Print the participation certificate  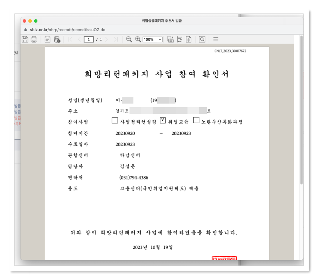[x=34, y=39]
